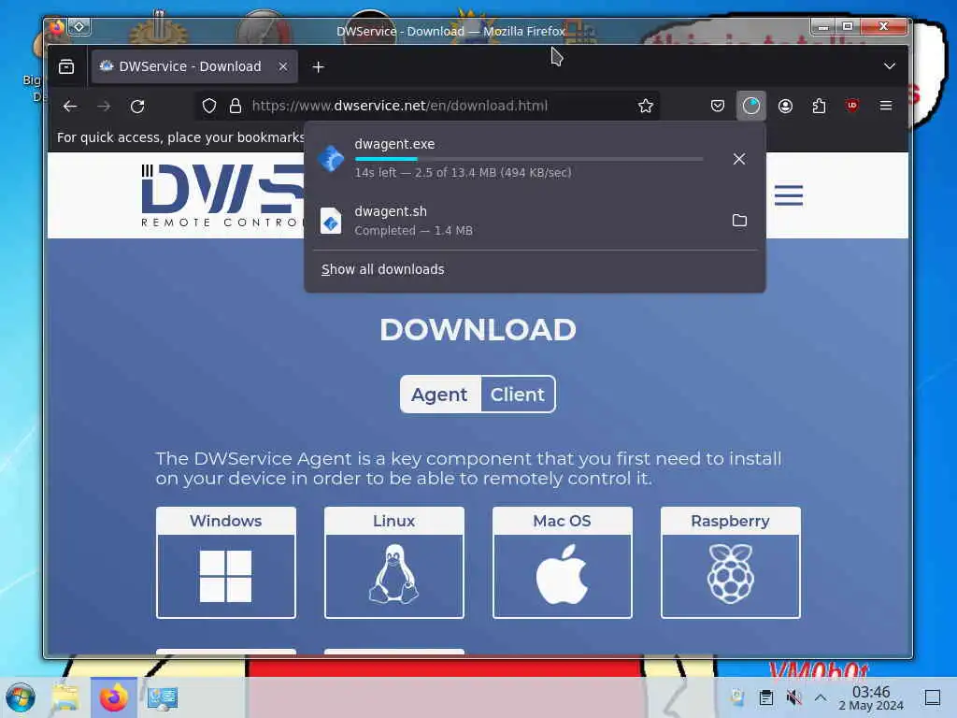Viewport: 957px width, 718px height.
Task: Toggle the downloads panel button
Action: tap(750, 106)
